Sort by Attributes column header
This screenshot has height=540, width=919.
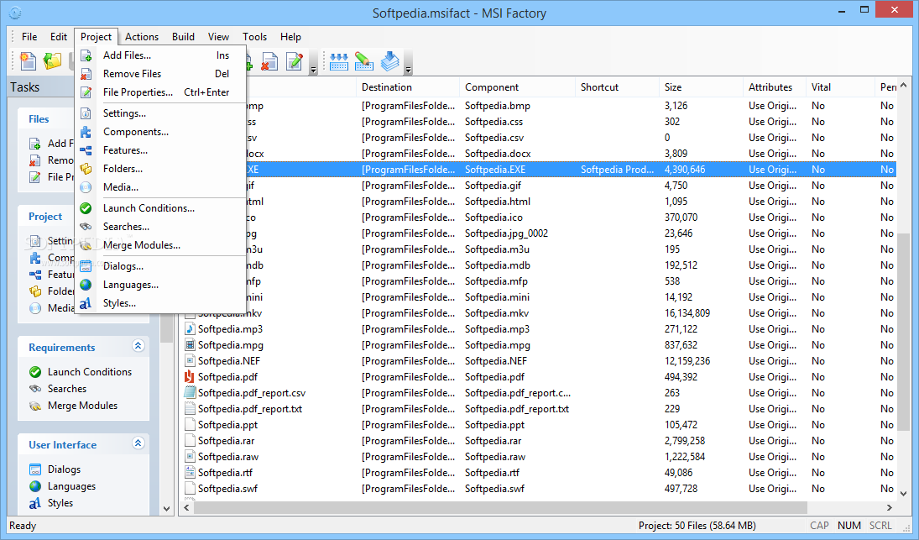click(775, 87)
